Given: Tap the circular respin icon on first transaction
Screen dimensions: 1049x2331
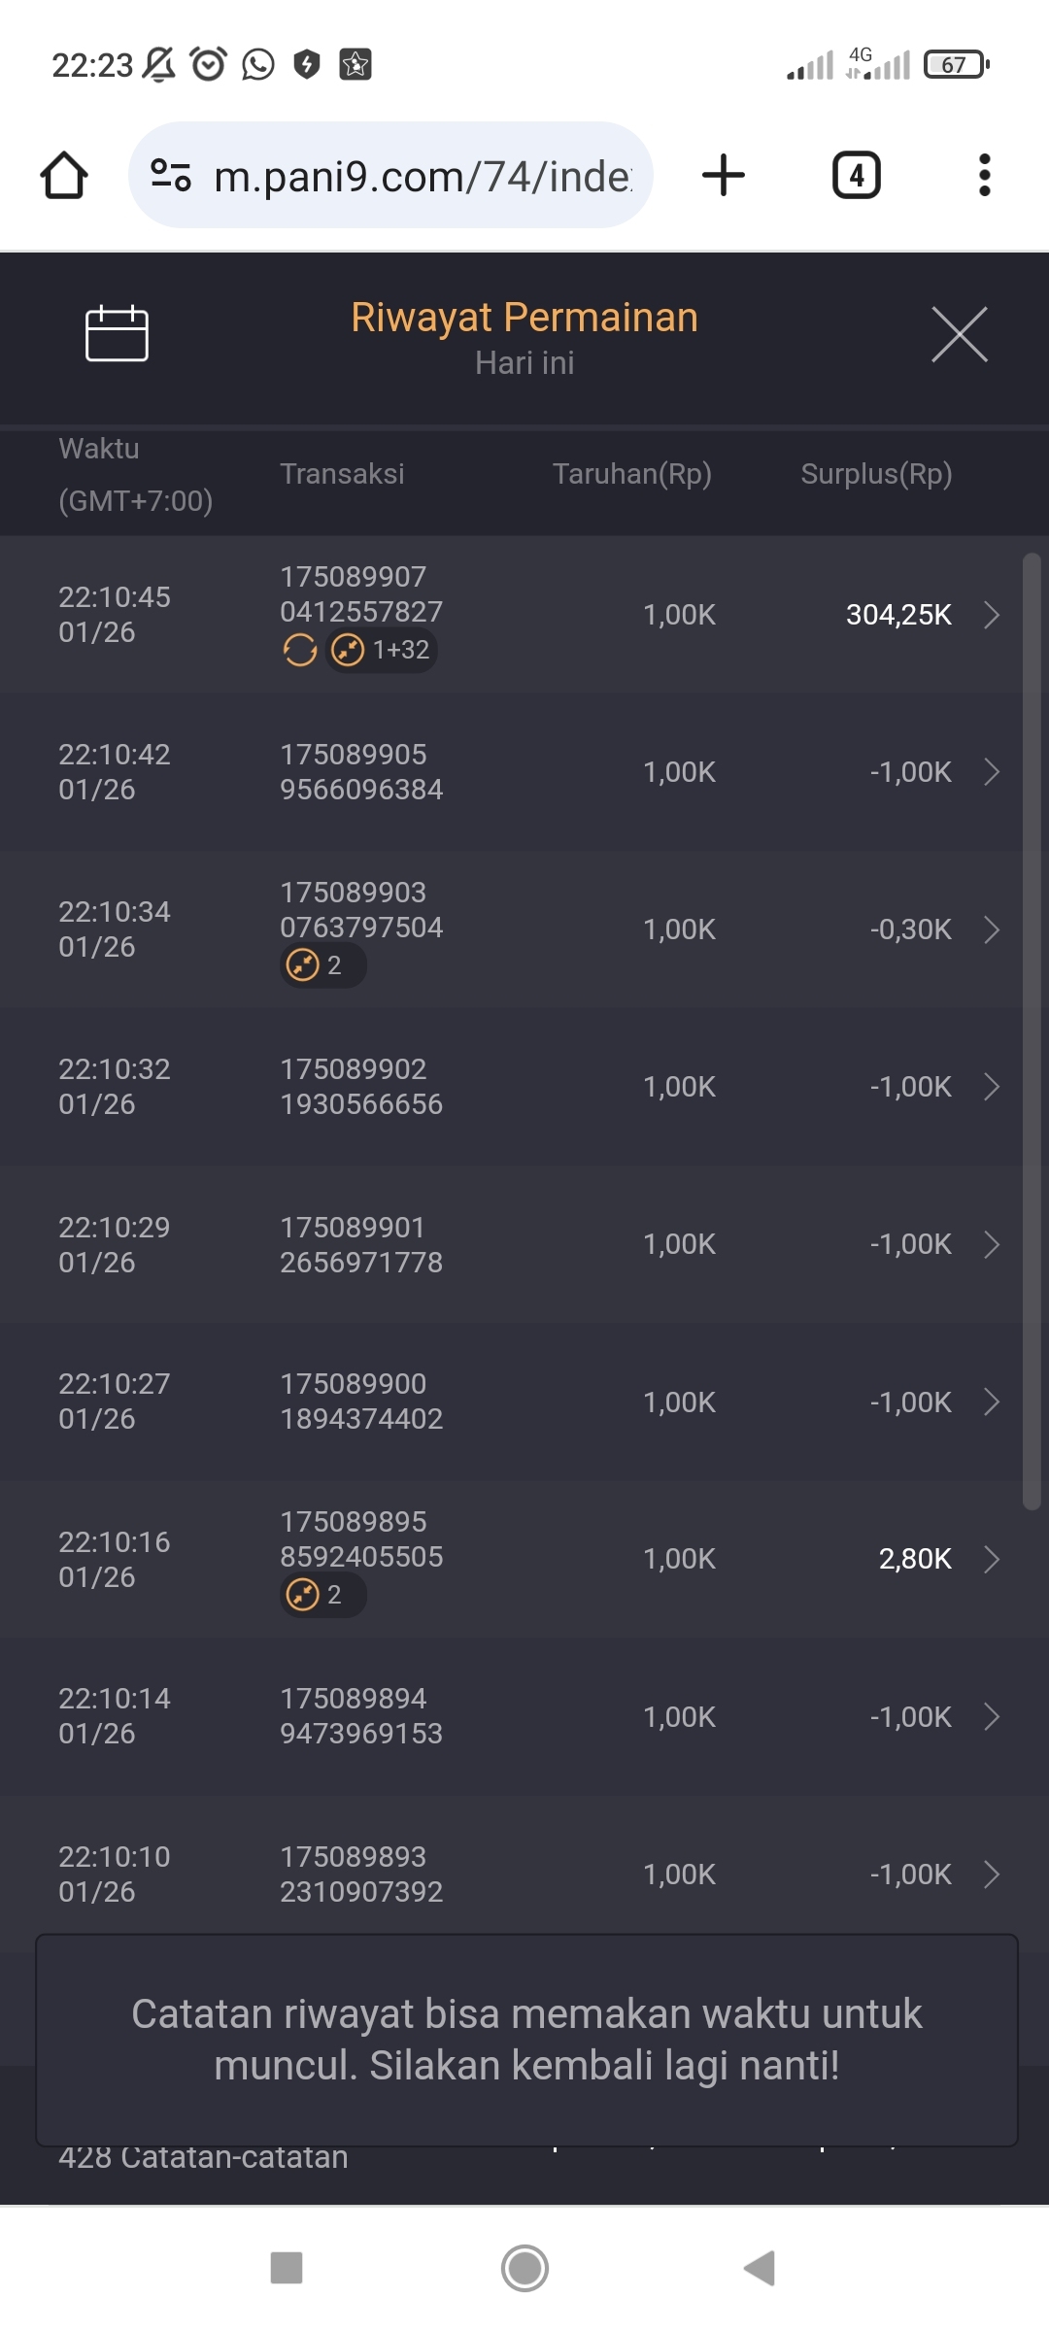Looking at the screenshot, I should click(300, 650).
